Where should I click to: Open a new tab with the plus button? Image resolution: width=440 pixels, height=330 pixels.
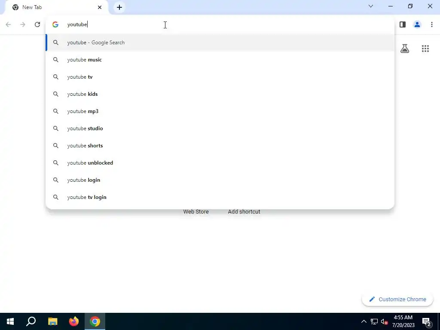click(119, 7)
